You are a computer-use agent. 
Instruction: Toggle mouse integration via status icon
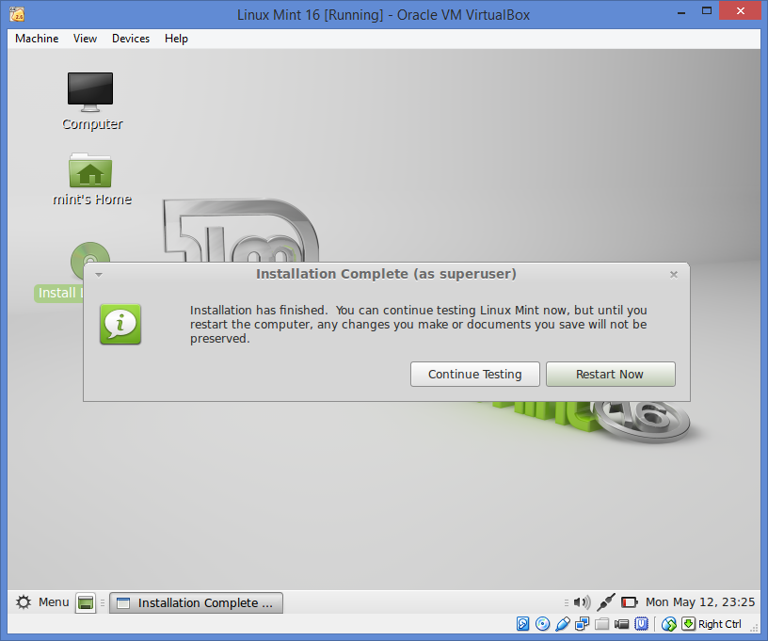670,624
